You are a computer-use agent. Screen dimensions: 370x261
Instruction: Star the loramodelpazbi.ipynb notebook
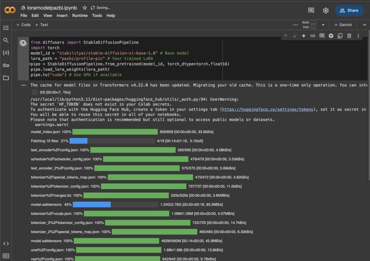[85, 8]
